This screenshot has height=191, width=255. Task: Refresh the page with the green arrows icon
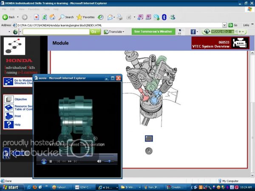[44, 17]
